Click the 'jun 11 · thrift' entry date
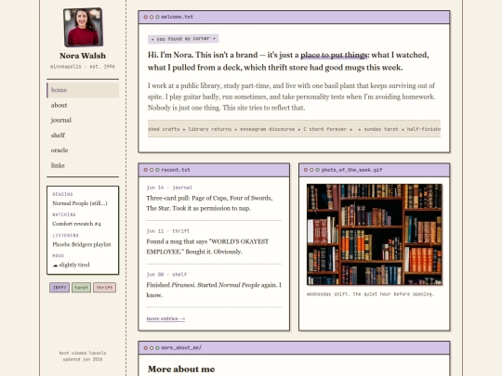502x376 pixels. [168, 231]
